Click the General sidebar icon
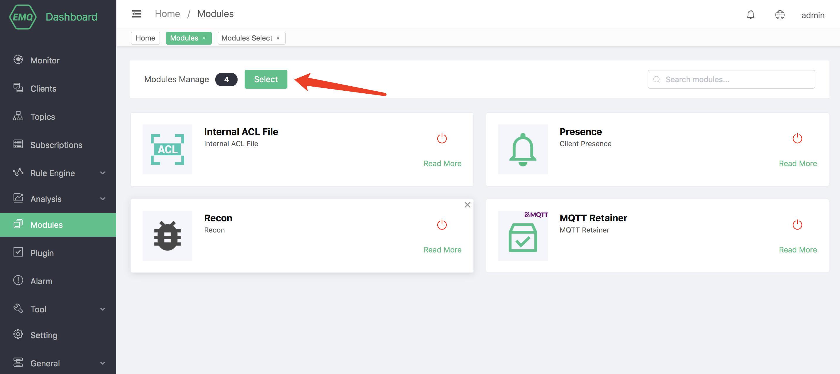 click(18, 362)
